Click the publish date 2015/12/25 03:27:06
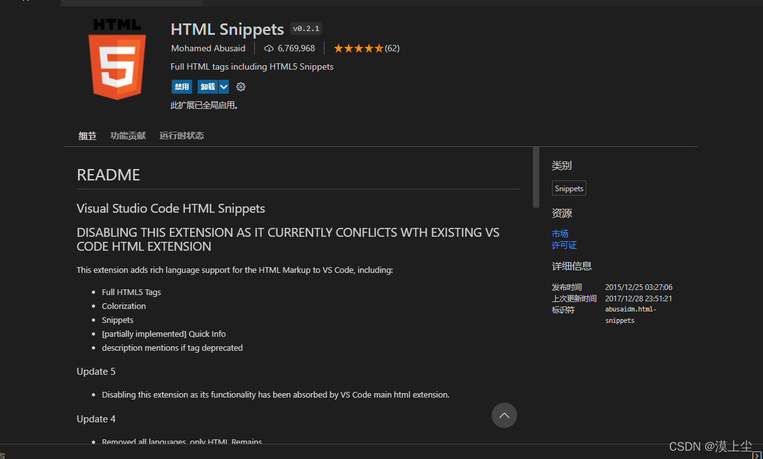 coord(639,287)
